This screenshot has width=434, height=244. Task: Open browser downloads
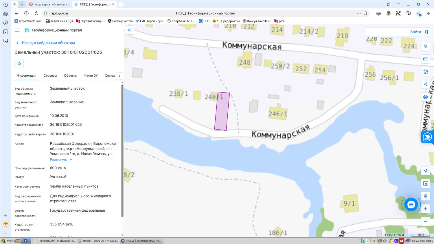(428, 13)
